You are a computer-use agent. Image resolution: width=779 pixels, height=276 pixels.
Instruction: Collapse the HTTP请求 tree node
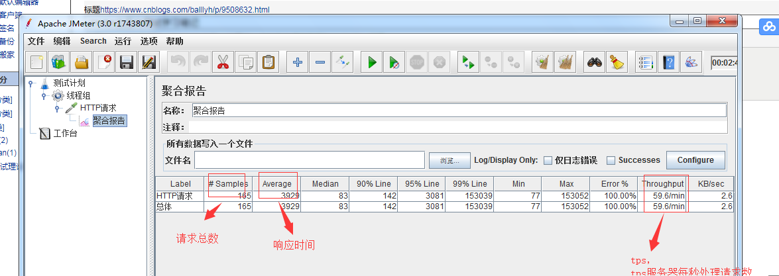click(58, 108)
